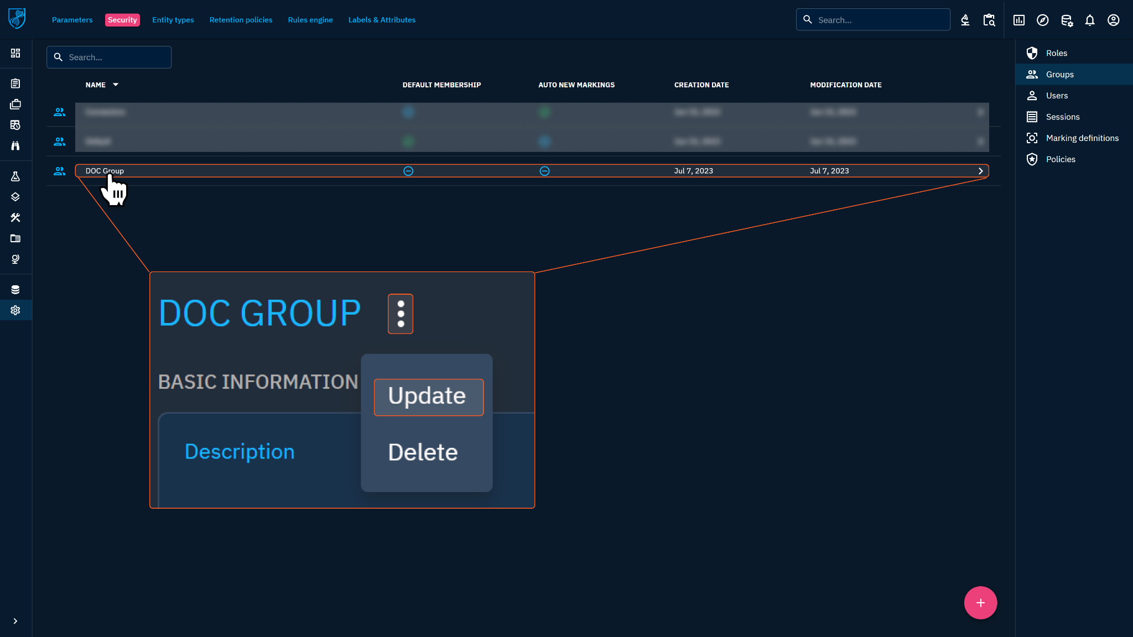Click DOC Group default membership indicator
This screenshot has width=1133, height=637.
408,171
